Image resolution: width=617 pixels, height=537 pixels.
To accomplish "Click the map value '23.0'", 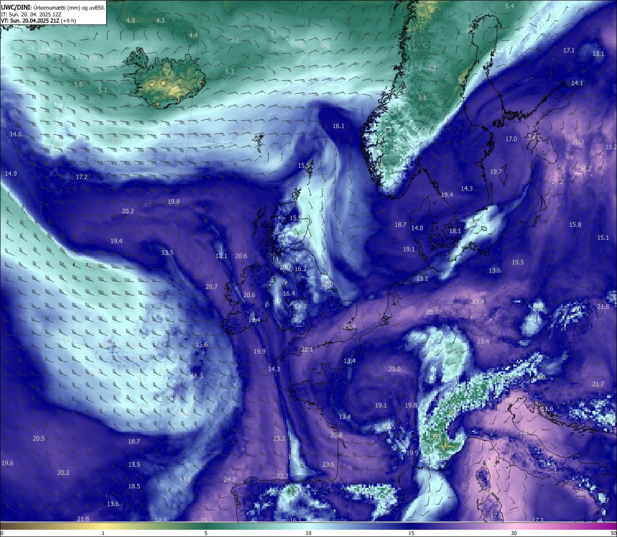I will (394, 369).
